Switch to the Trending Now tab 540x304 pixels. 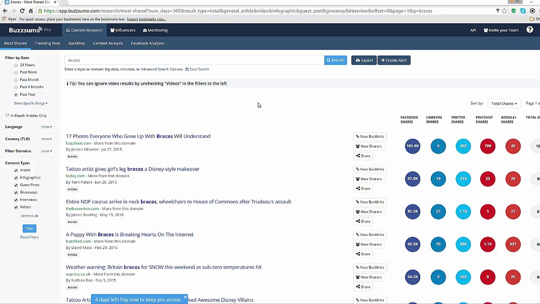point(48,43)
